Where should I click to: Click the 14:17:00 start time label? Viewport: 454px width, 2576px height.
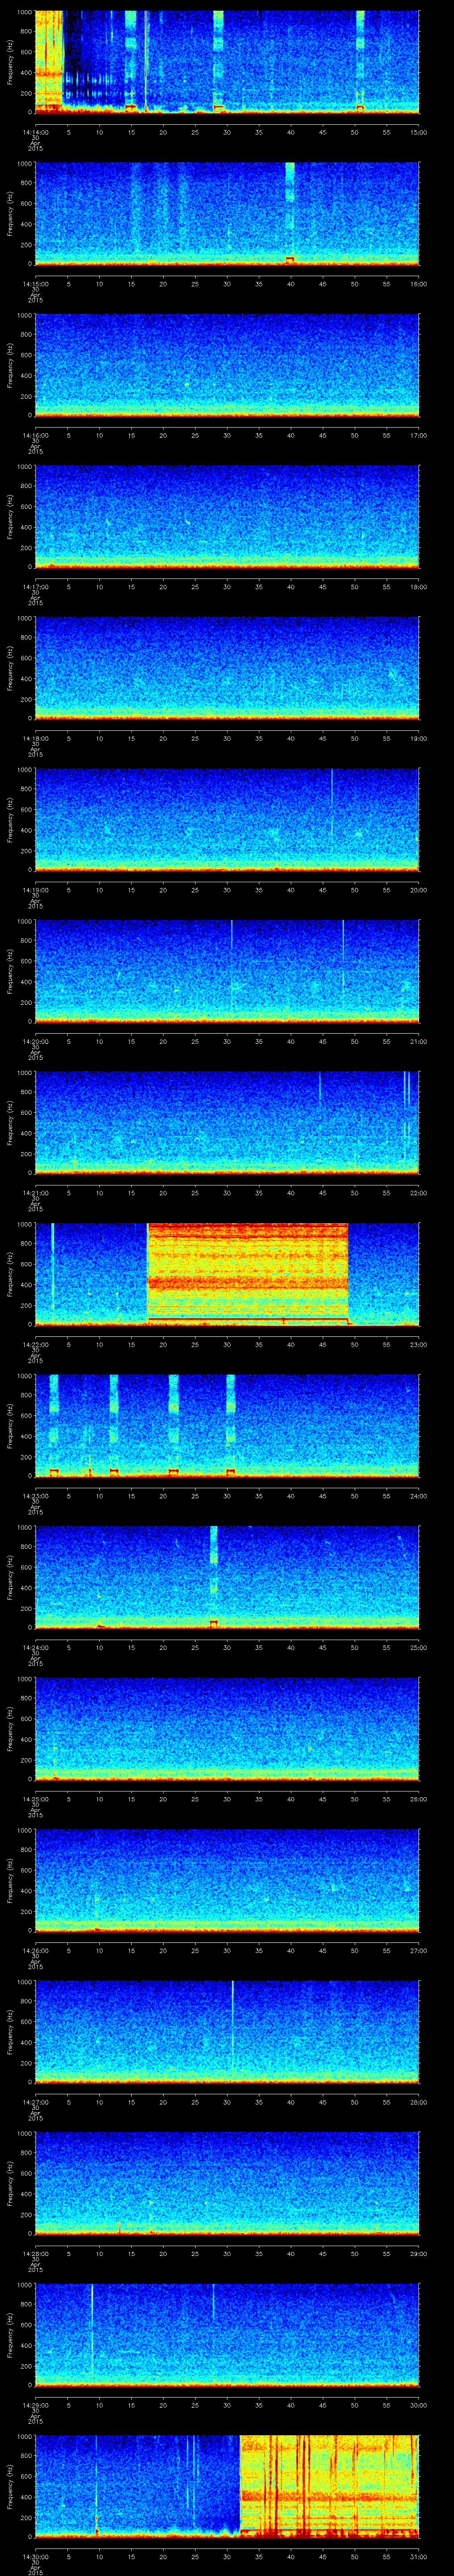pos(35,587)
